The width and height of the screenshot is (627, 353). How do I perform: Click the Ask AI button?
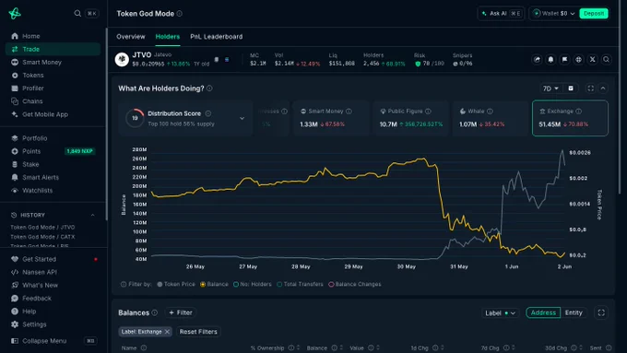[501, 14]
